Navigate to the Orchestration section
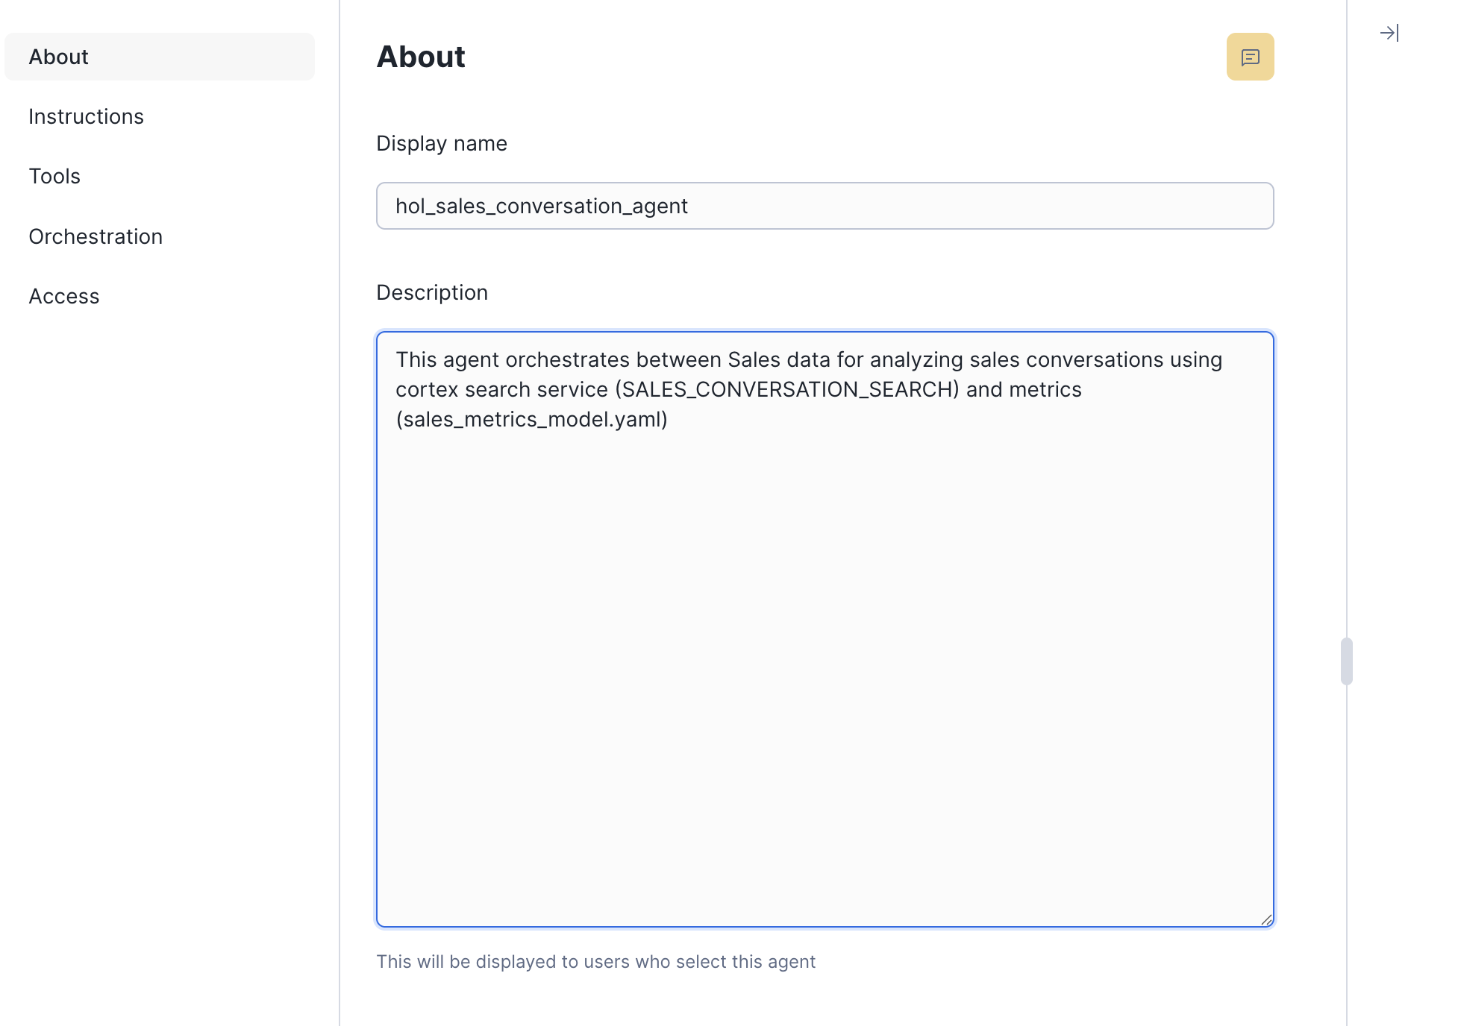1458x1026 pixels. tap(96, 236)
